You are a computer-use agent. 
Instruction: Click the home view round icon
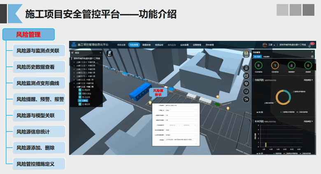[246, 68]
